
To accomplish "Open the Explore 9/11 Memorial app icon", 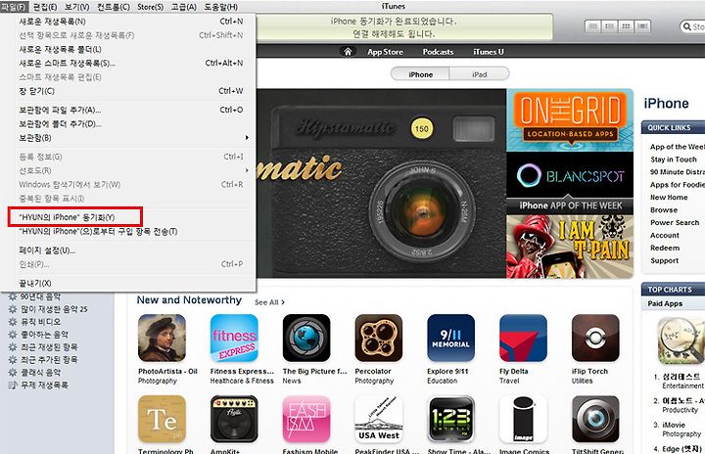I will tap(451, 338).
